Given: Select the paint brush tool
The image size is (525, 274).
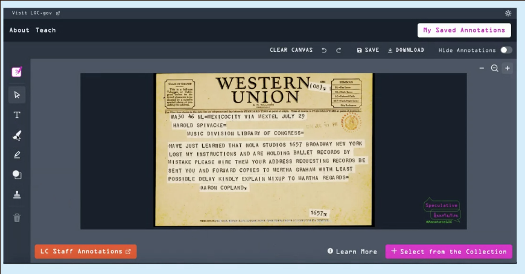Looking at the screenshot, I should coord(17,135).
